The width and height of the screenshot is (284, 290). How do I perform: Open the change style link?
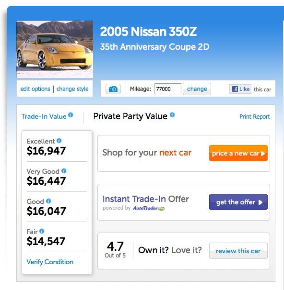(x=72, y=89)
